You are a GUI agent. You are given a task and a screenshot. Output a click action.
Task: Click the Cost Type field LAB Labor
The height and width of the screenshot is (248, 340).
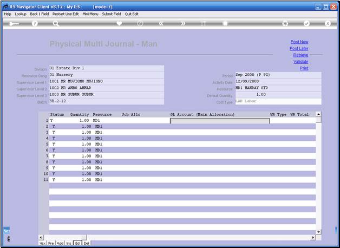[x=278, y=101]
